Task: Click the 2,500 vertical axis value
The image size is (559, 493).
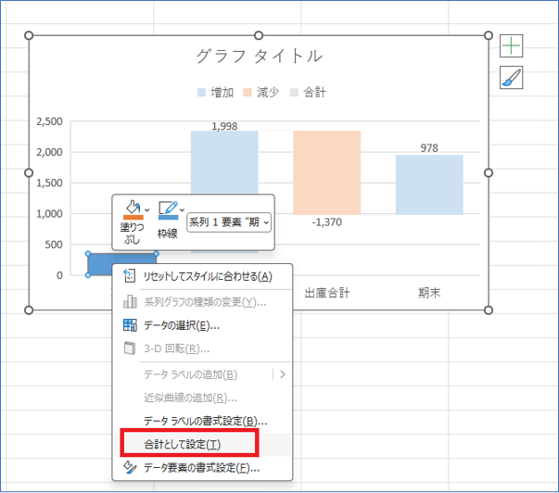Action: tap(49, 121)
